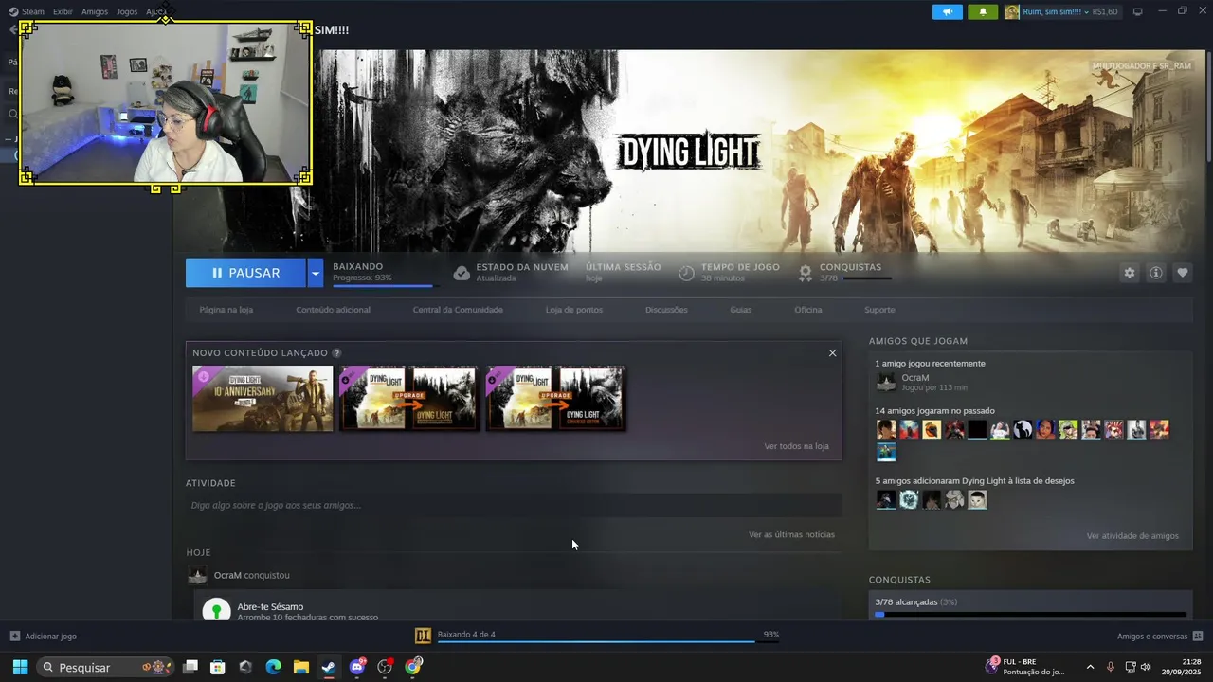This screenshot has height=682, width=1213.
Task: Open the Suporte tab
Action: click(879, 310)
